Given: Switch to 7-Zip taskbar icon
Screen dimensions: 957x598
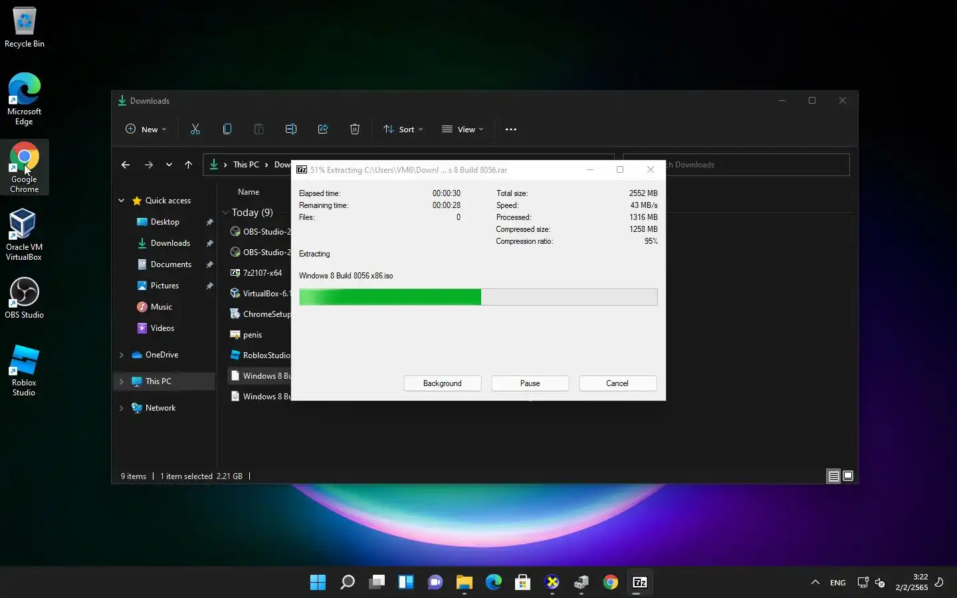Looking at the screenshot, I should tap(640, 583).
